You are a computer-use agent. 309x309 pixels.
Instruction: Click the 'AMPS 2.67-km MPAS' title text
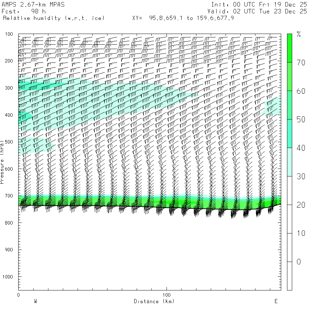click(33, 4)
